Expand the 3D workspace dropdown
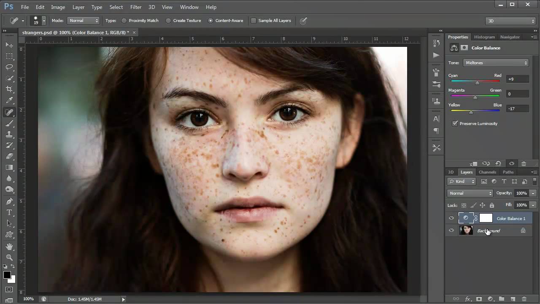The image size is (540, 304). pyautogui.click(x=510, y=21)
